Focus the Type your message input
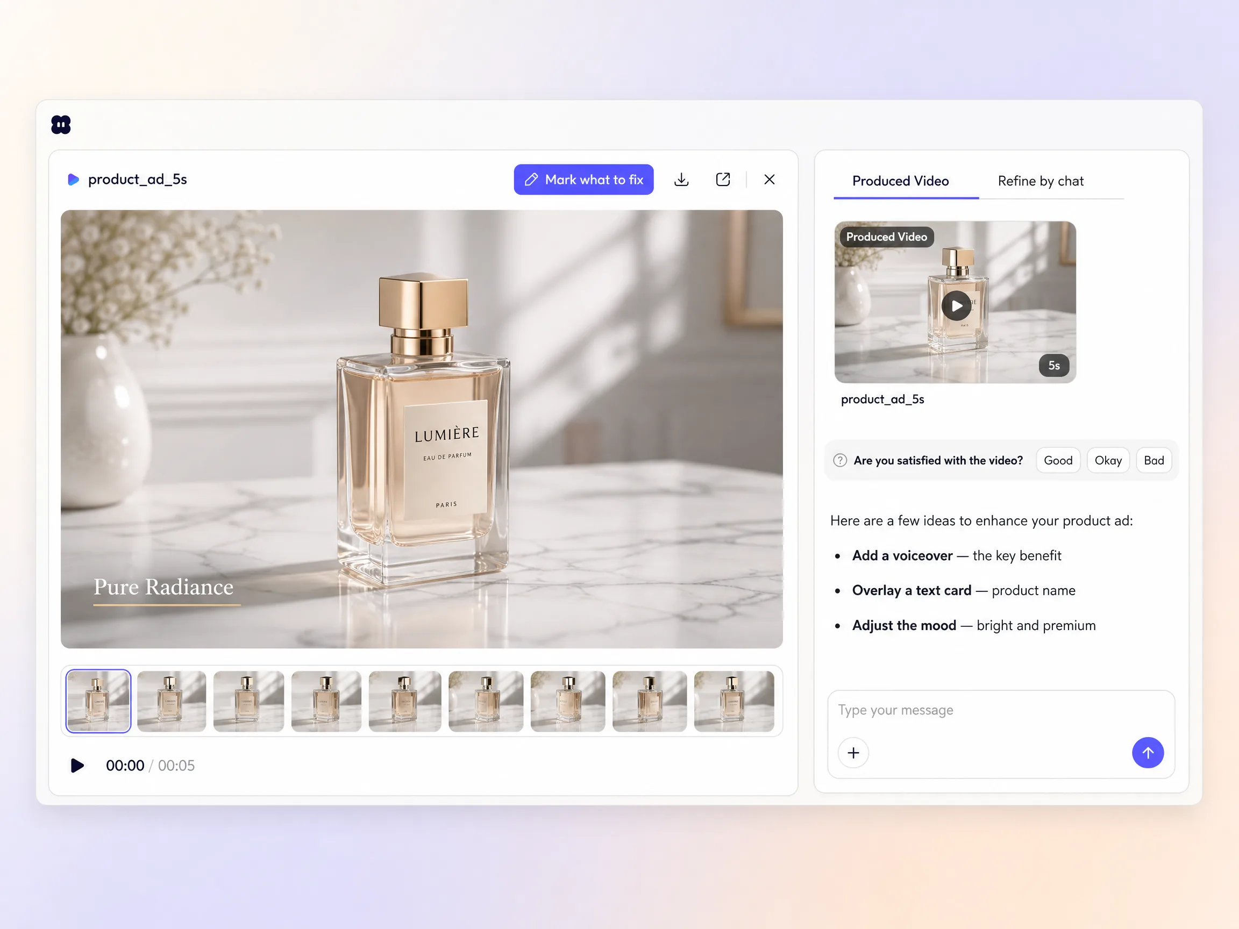The width and height of the screenshot is (1239, 929). click(x=1001, y=710)
